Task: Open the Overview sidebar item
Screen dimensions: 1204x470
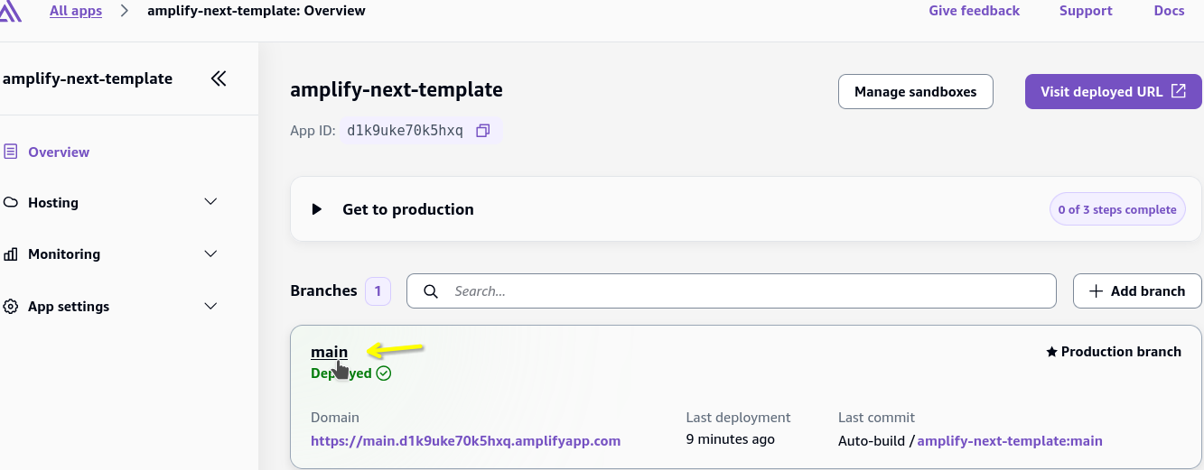Action: 59,152
